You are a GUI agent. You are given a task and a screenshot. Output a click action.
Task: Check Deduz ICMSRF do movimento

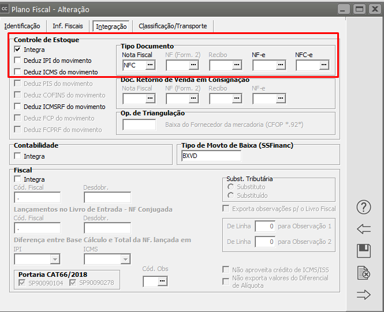(x=18, y=107)
